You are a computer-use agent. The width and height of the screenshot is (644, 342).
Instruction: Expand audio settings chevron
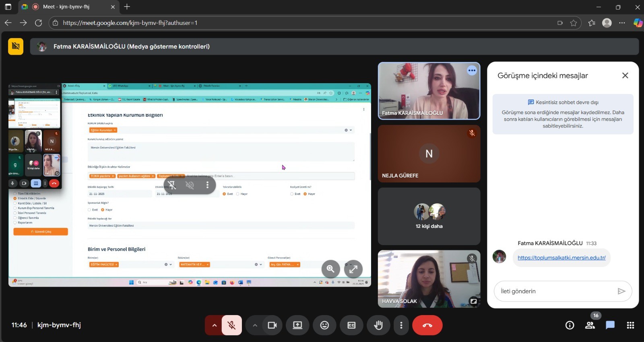coord(214,325)
